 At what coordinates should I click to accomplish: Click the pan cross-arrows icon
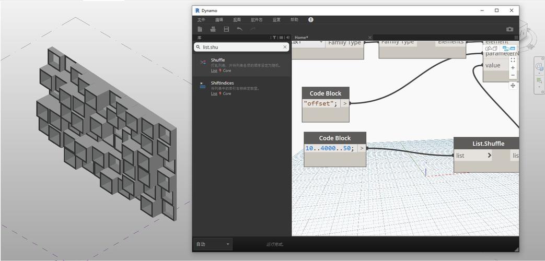click(x=513, y=85)
